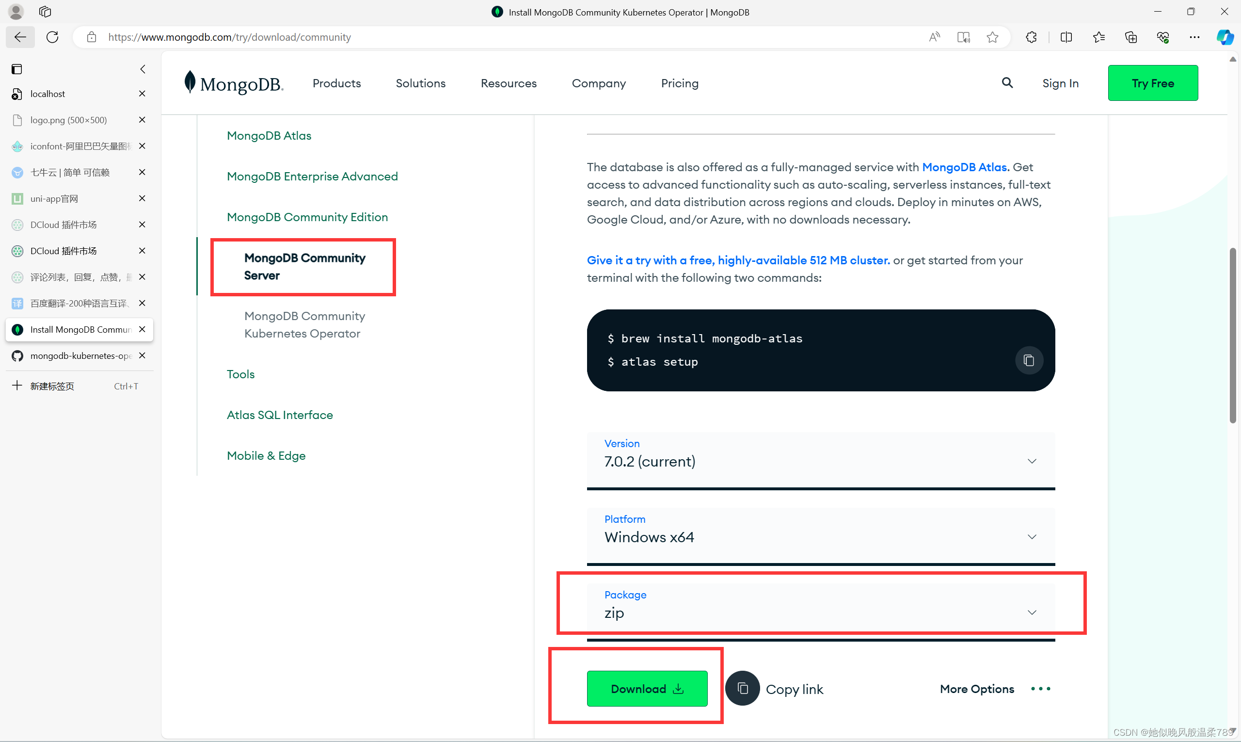Click the MongoDB search magnifier icon
Viewport: 1241px width, 742px height.
point(1007,83)
